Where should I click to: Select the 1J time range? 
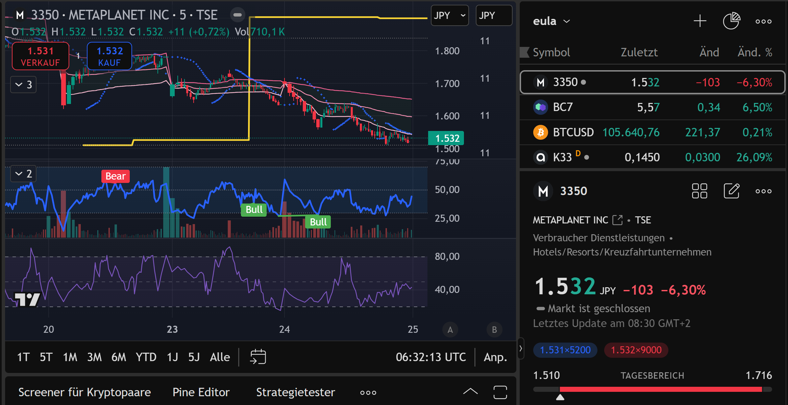[x=172, y=357]
